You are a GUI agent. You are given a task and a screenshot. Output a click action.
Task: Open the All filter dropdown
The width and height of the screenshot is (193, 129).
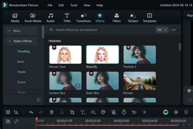162,30
